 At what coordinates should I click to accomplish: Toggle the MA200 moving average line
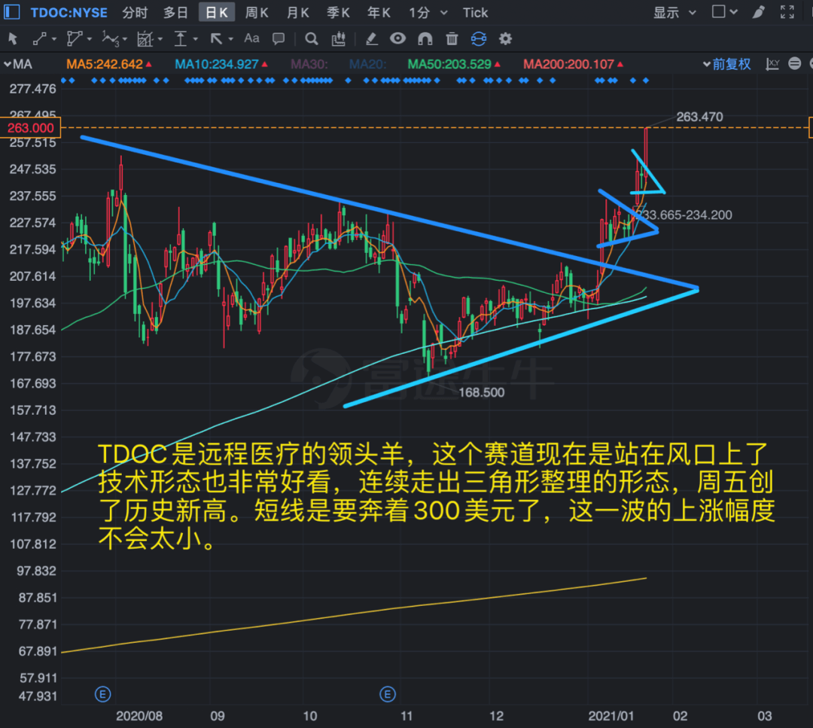(x=573, y=64)
